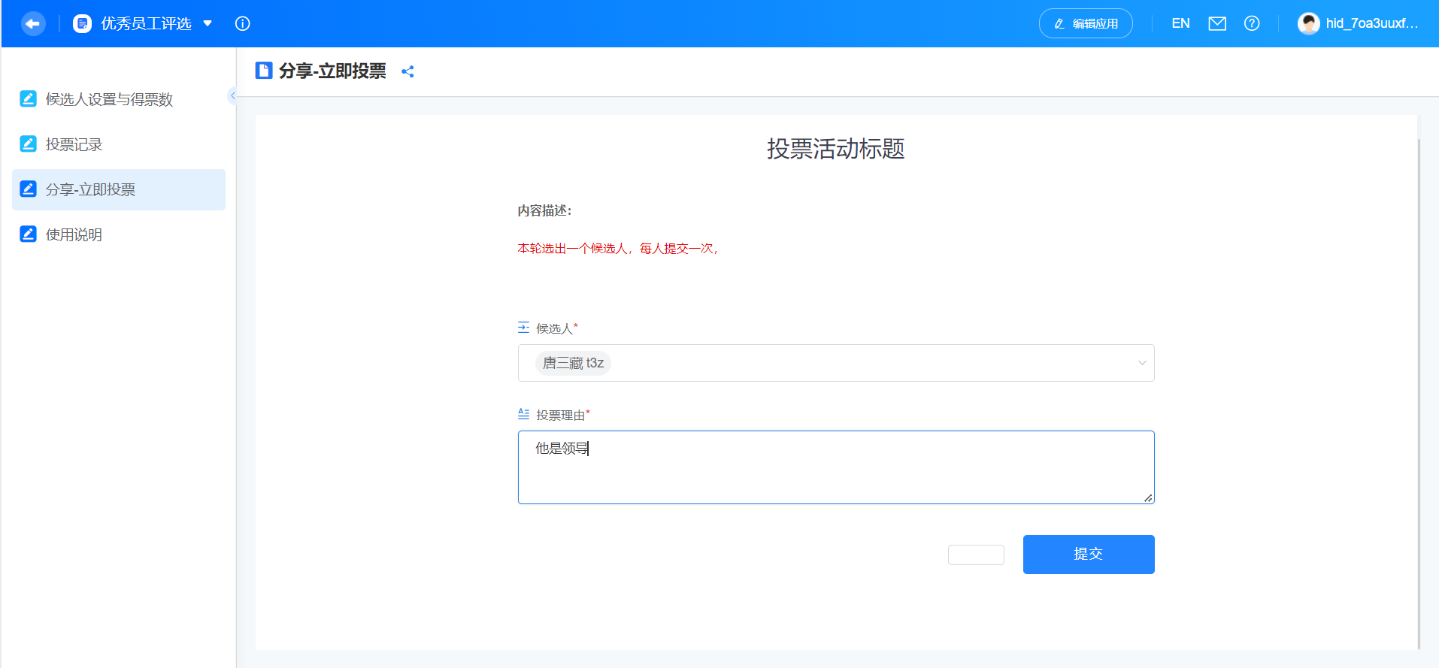
Task: Click the user avatar picture
Action: pos(1309,24)
